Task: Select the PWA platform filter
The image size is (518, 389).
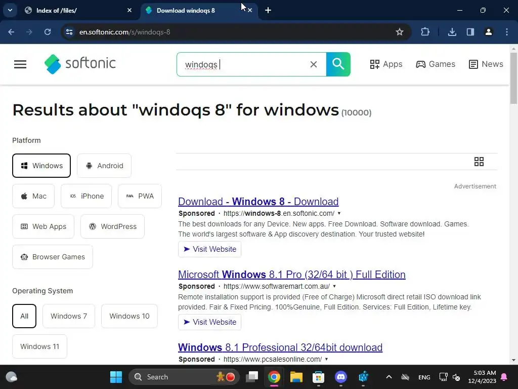Action: (x=140, y=196)
